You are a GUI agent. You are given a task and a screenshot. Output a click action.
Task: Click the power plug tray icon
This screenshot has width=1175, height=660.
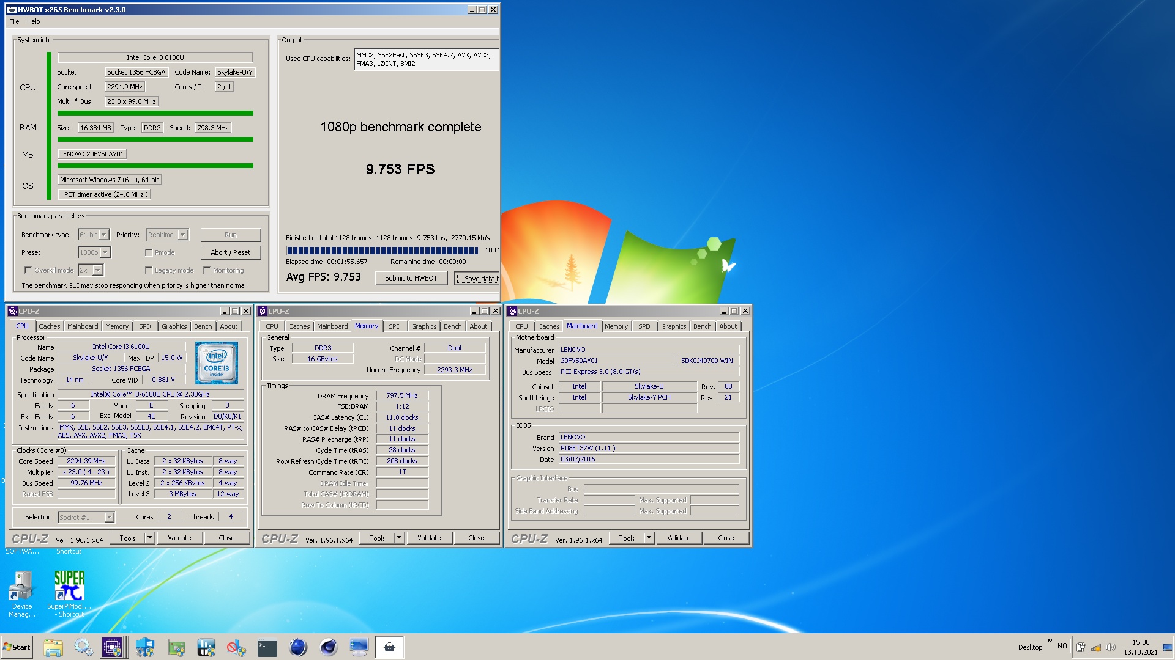(1081, 647)
